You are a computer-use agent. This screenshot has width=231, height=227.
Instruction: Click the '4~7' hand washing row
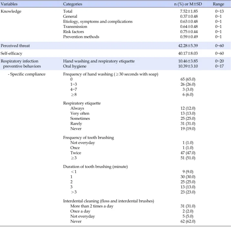[74, 89]
